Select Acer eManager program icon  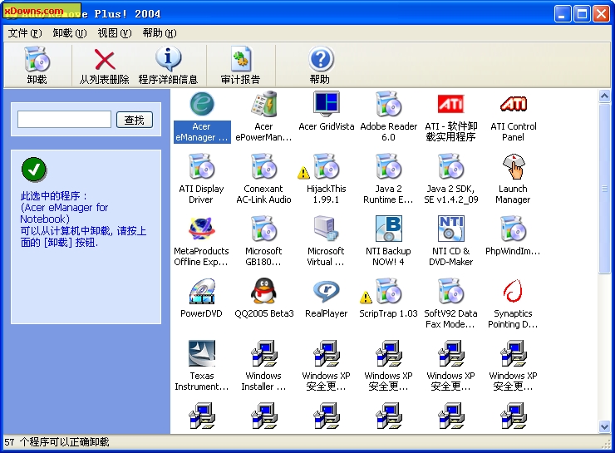coord(202,104)
